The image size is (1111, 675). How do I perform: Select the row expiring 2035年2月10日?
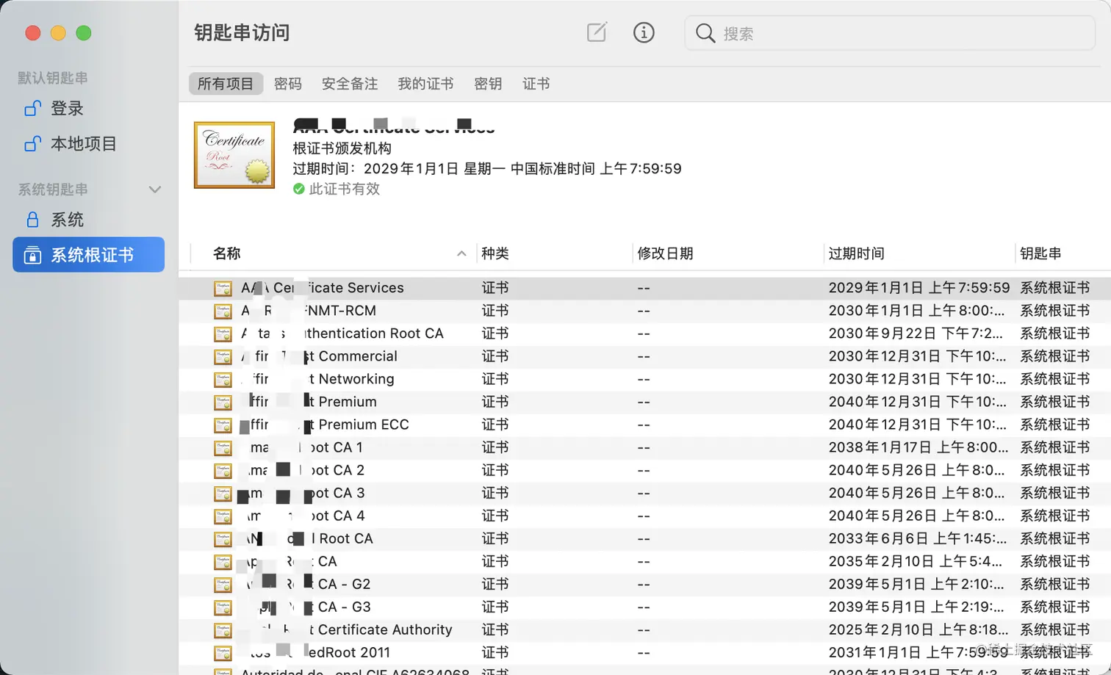tap(644, 561)
